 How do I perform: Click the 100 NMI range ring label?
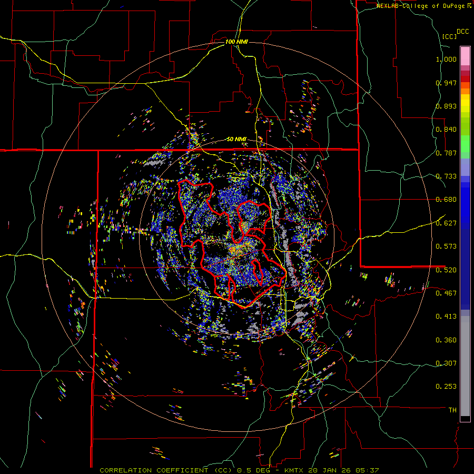236,42
